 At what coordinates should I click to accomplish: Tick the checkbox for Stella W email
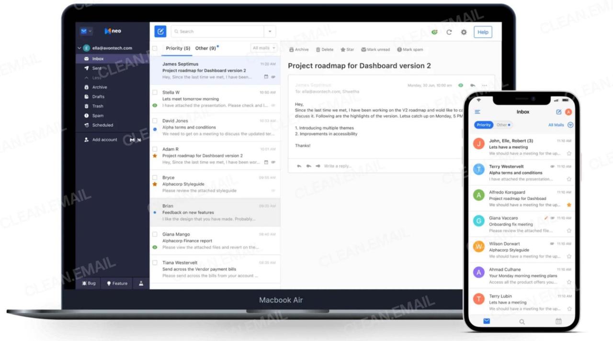[155, 92]
